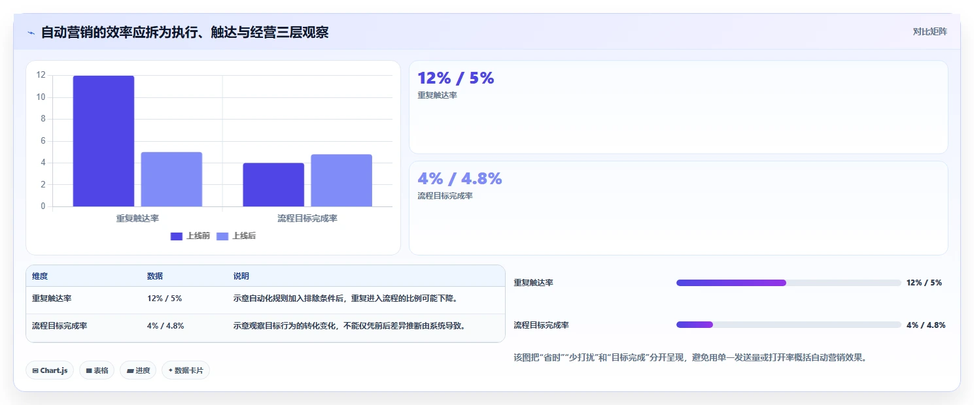This screenshot has height=405, width=974.
Task: Click the 4% / 4.8% data card value
Action: coord(460,179)
